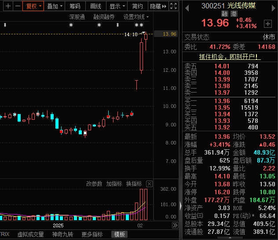Close the volume indicator panel with X
The width and height of the screenshot is (278, 240).
(149, 184)
